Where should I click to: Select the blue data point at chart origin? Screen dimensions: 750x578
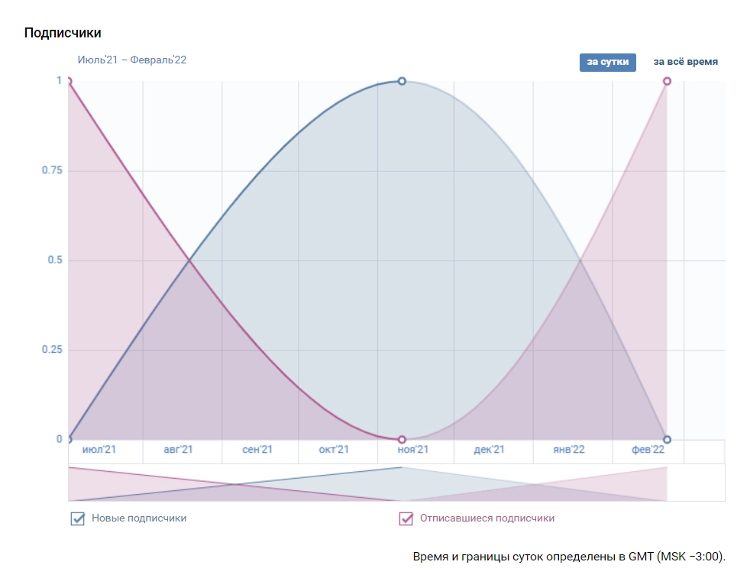tap(69, 440)
